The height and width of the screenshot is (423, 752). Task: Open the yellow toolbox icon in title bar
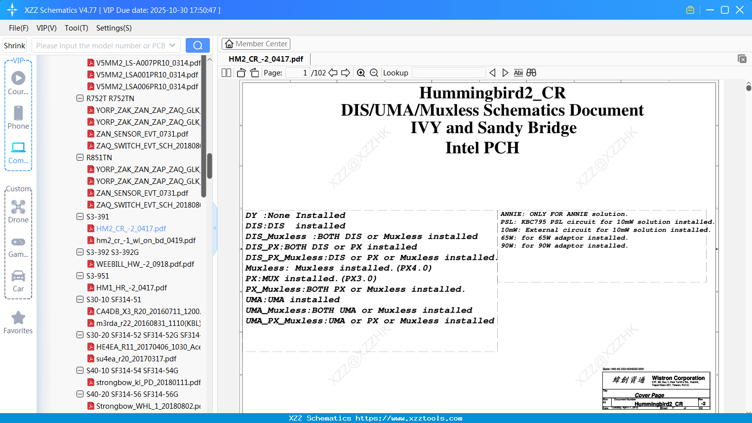click(690, 10)
